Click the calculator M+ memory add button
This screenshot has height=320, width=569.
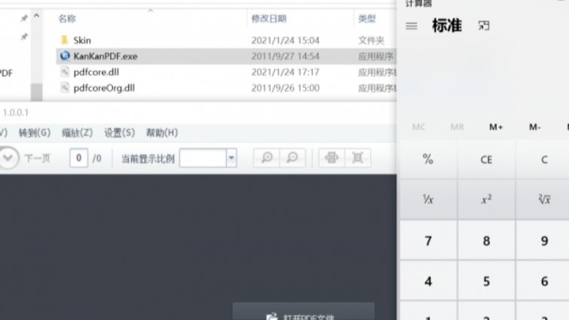tap(496, 126)
